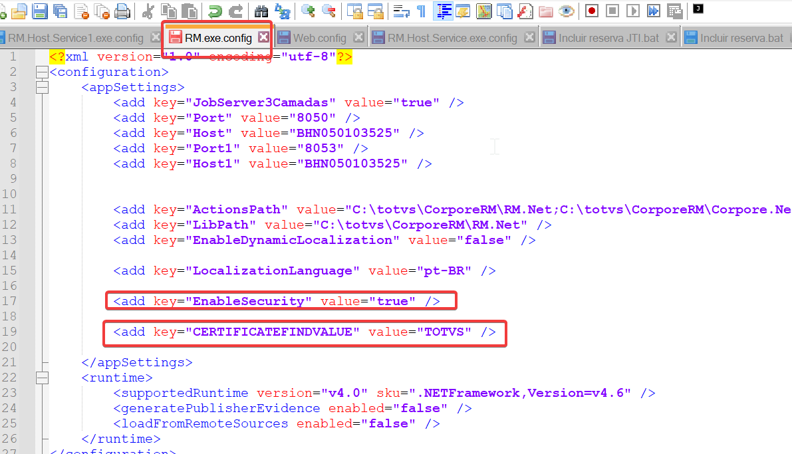Image resolution: width=792 pixels, height=454 pixels.
Task: Collapse the runtime fold marker
Action: point(43,378)
